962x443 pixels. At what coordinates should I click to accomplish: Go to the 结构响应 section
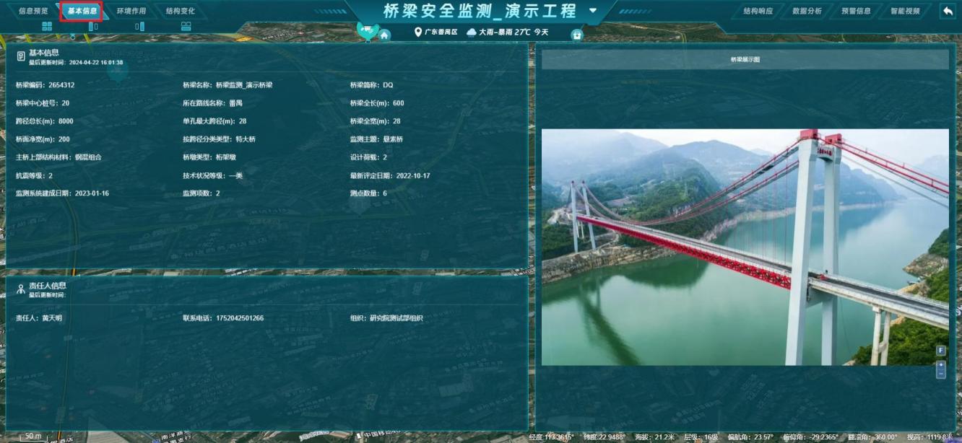pyautogui.click(x=758, y=11)
